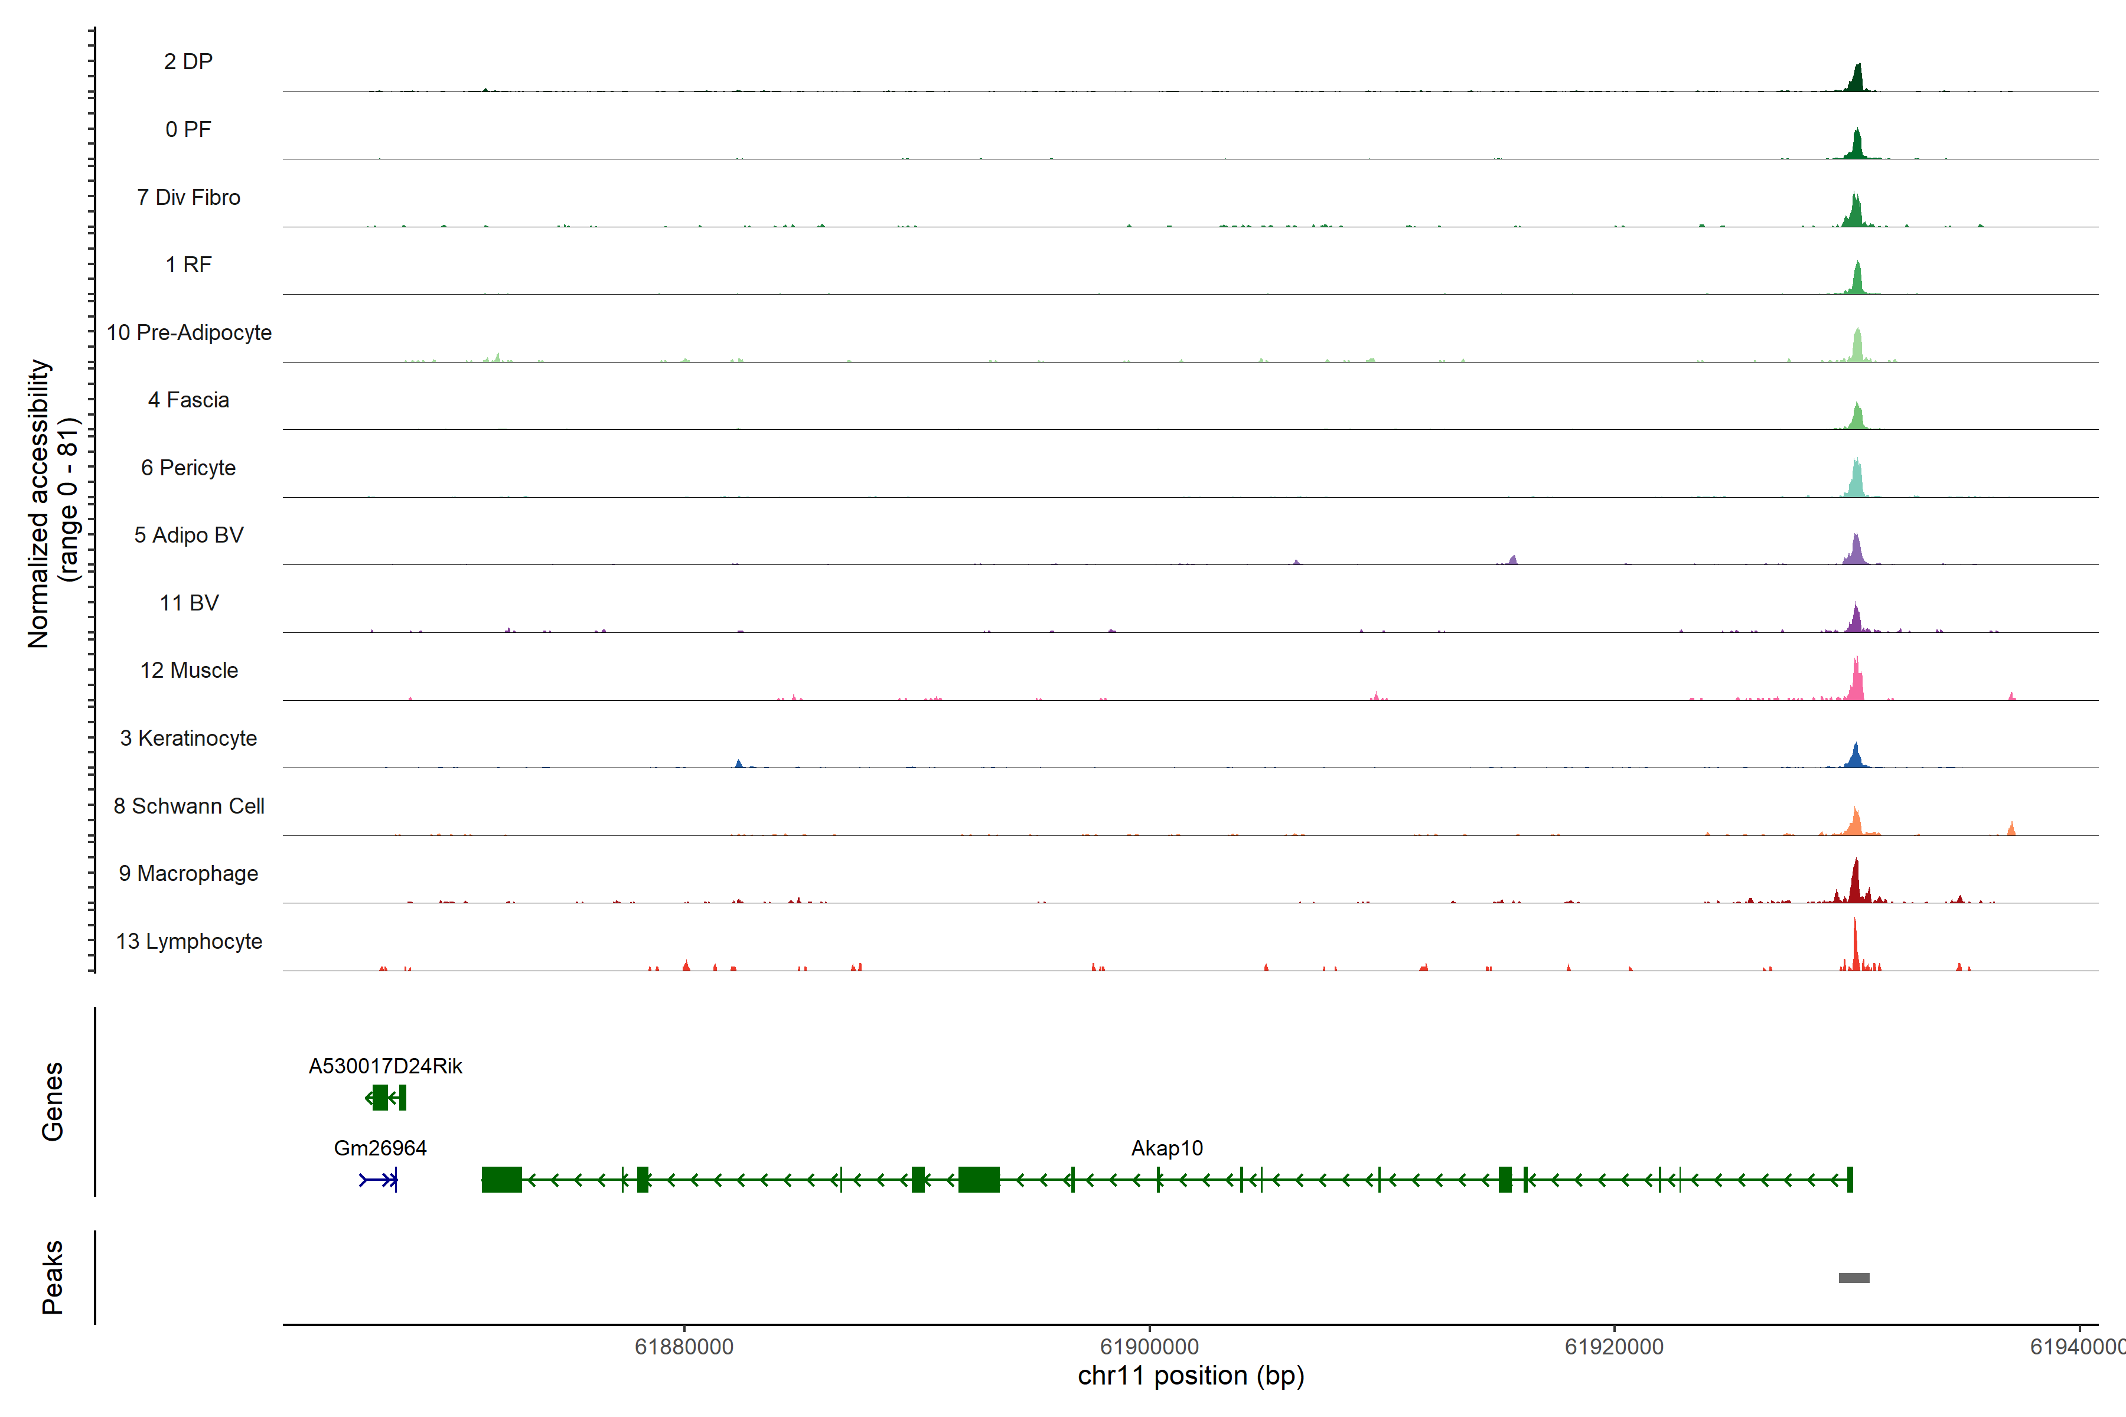Click the Gm26964 gene label
The image size is (2126, 1417).
pos(380,1148)
